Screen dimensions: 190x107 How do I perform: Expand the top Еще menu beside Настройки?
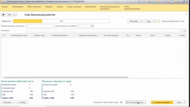pyautogui.click(x=150, y=21)
